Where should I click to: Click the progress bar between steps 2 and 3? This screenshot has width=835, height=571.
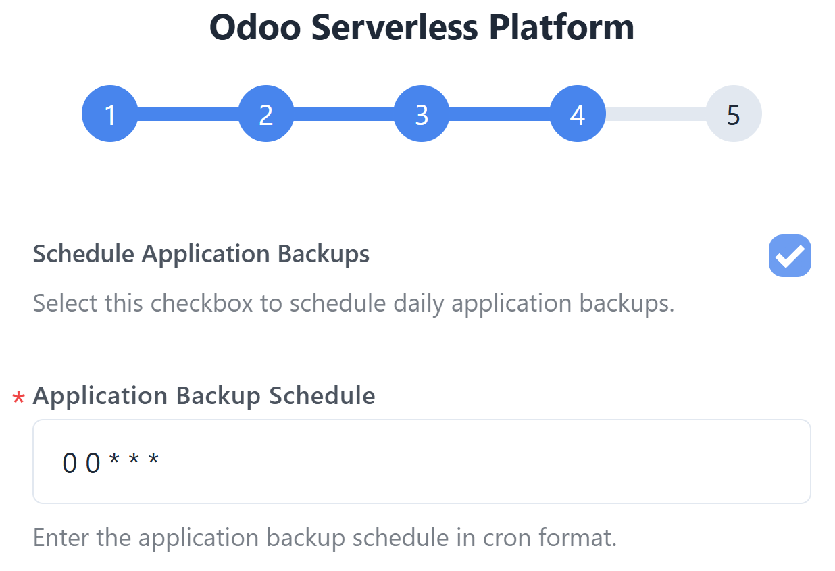[x=344, y=114]
